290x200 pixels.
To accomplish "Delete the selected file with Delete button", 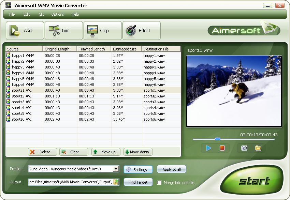I will [42, 152].
